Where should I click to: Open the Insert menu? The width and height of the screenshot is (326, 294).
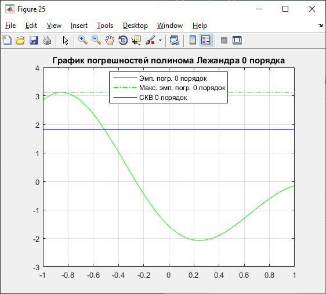[79, 26]
